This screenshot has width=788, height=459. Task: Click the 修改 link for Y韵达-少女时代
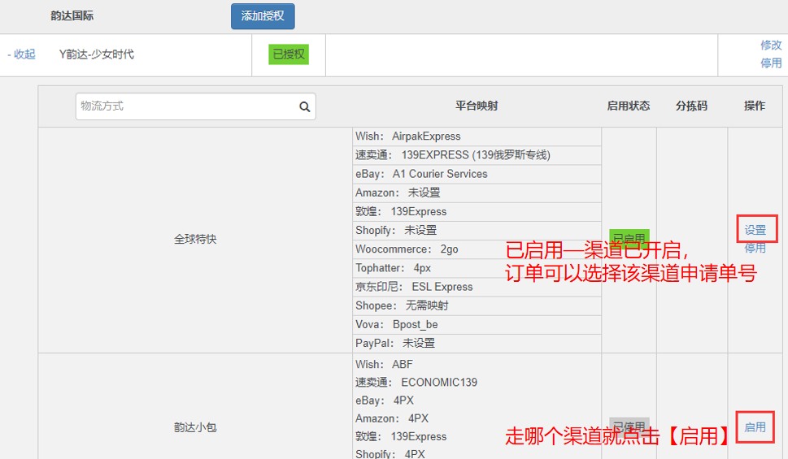tap(771, 45)
